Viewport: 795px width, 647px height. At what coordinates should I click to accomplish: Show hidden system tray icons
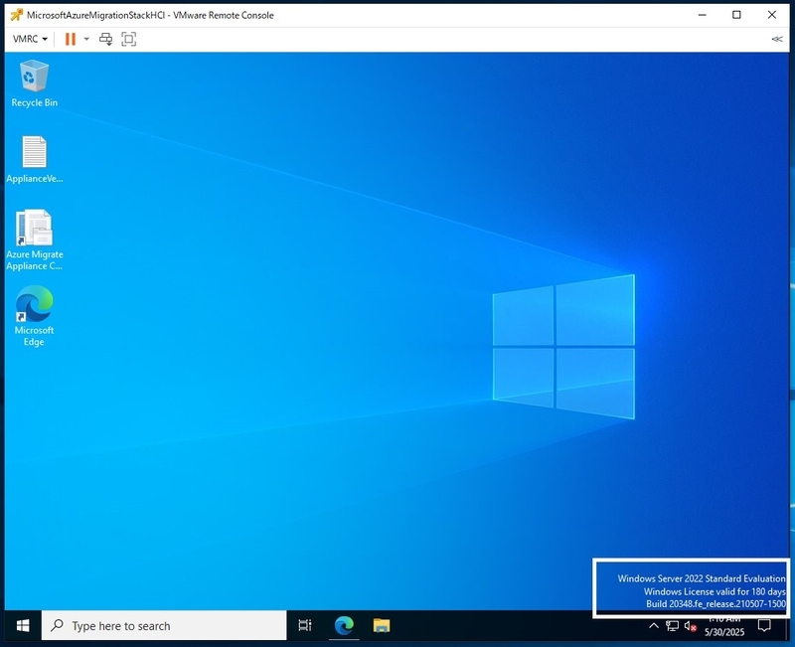[x=654, y=626]
